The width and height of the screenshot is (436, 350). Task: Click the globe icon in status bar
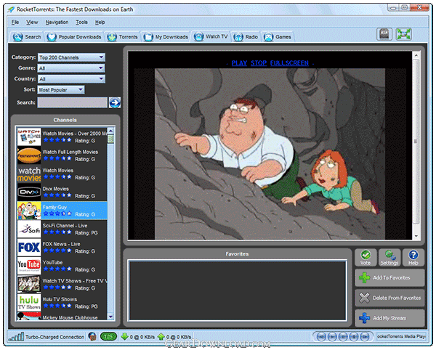(x=92, y=337)
